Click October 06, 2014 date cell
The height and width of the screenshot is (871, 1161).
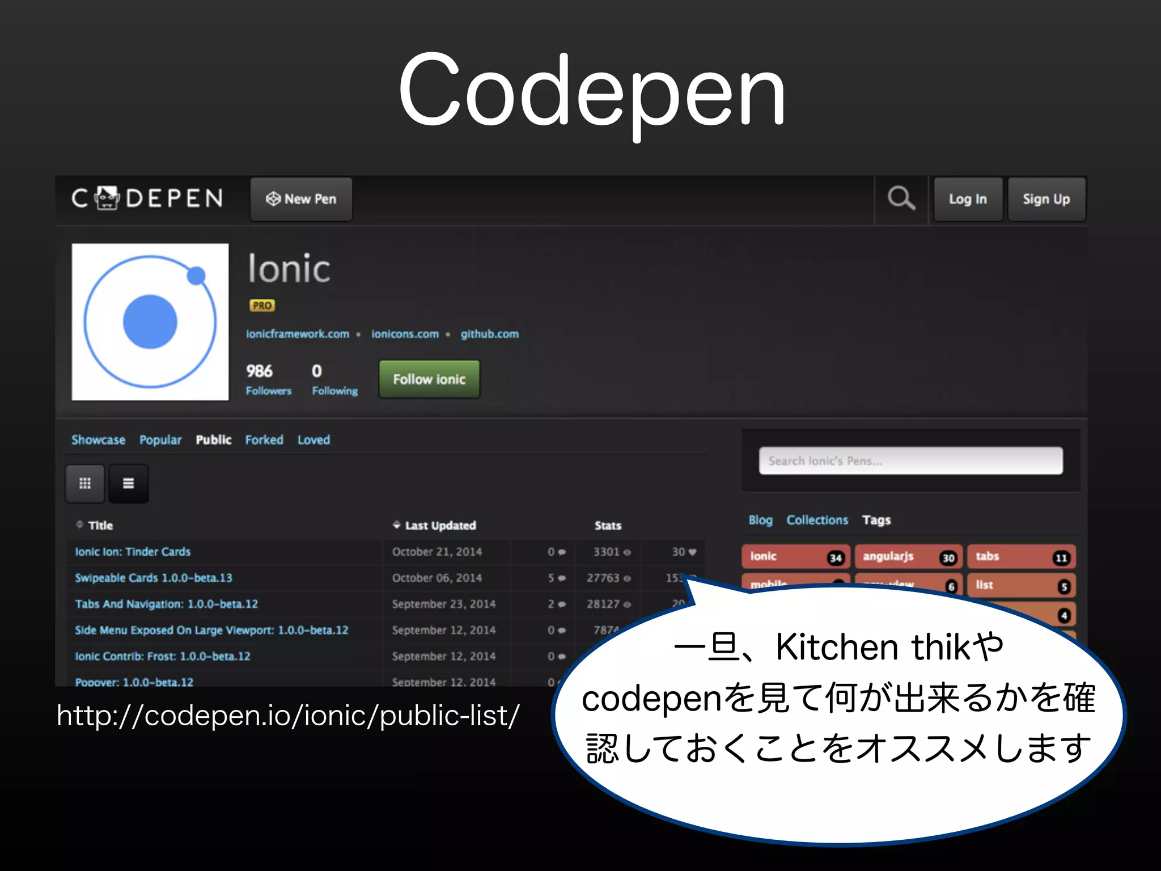(x=437, y=578)
